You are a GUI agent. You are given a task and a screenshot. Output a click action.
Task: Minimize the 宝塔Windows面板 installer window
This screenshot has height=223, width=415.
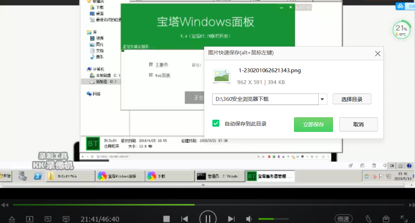pyautogui.click(x=281, y=7)
